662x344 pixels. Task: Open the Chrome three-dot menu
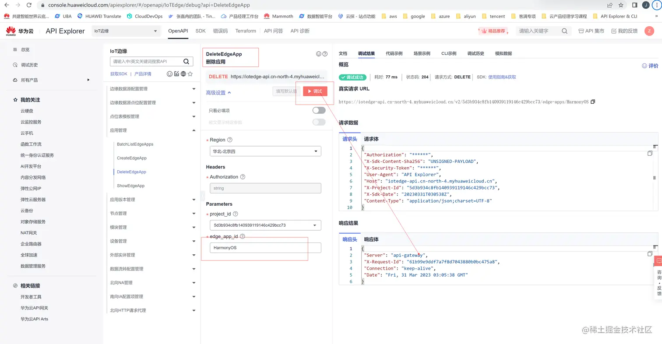656,5
